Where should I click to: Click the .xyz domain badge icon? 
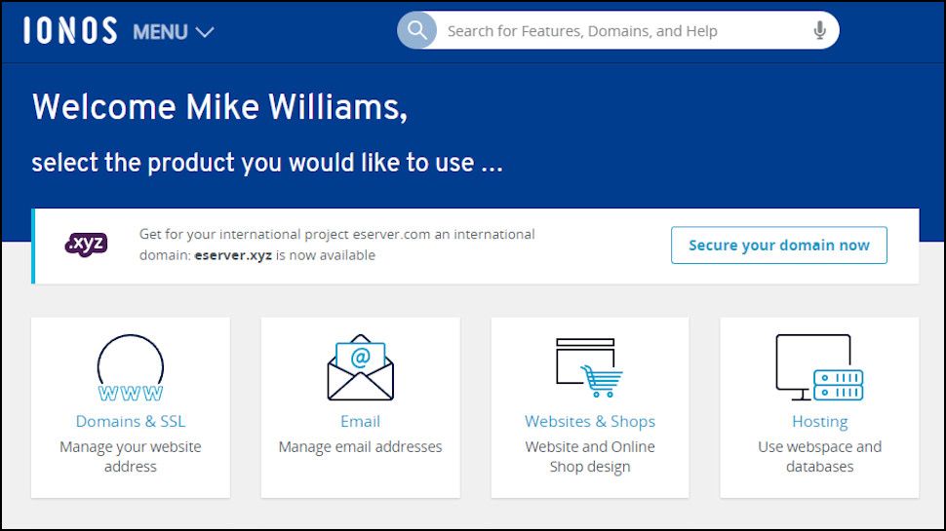click(x=86, y=245)
